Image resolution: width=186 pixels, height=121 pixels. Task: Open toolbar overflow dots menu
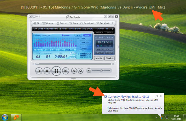113,23
